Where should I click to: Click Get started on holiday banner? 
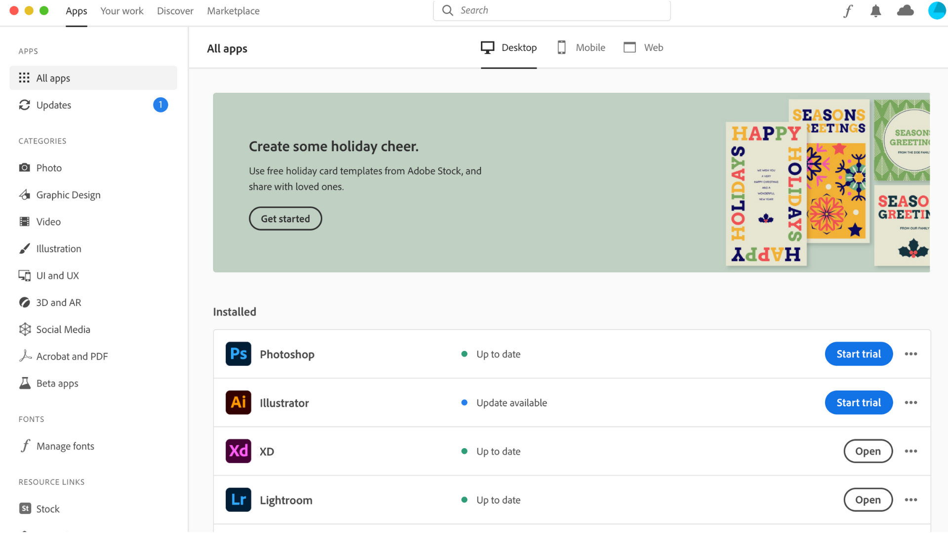(x=285, y=218)
